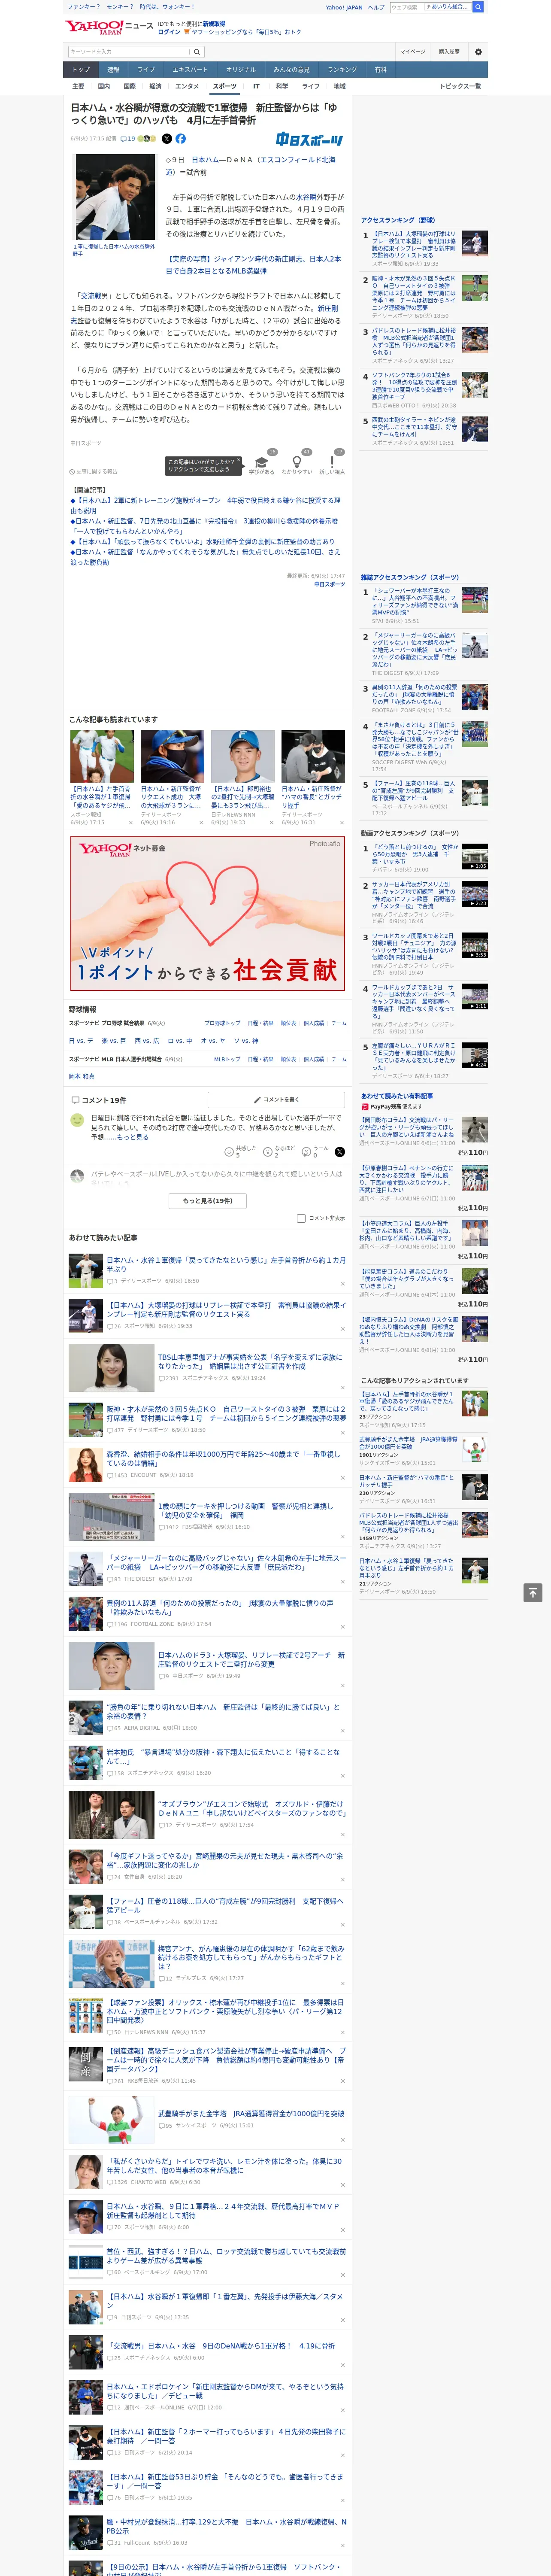Open the 'みんなの意見' navigation tab

[291, 70]
